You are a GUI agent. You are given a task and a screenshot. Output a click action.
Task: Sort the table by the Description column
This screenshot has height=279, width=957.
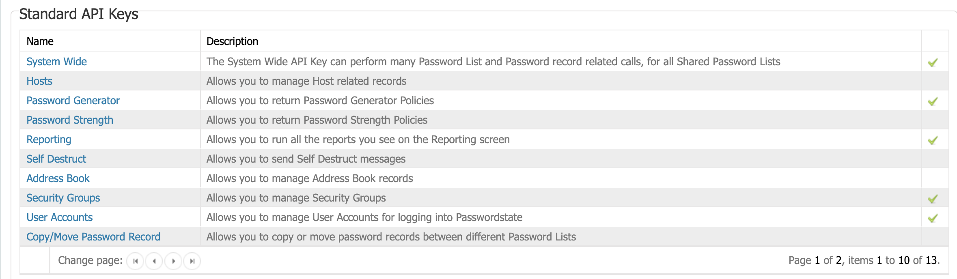(232, 41)
